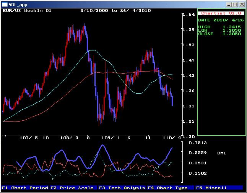Click the 0.3531 DMI scale value
247x193 pixels.
tap(198, 163)
